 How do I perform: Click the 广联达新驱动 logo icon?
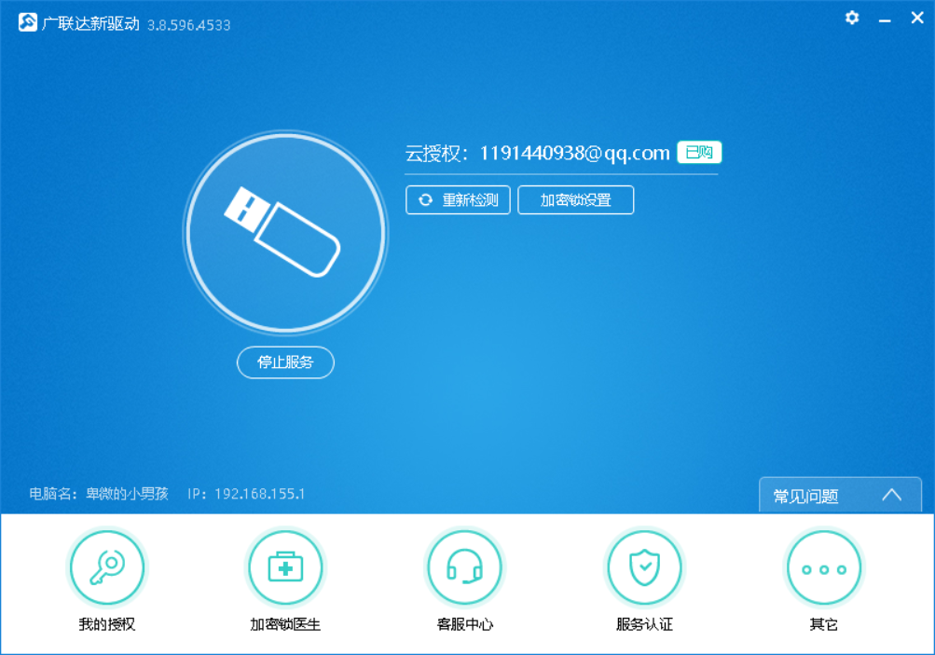tap(27, 22)
